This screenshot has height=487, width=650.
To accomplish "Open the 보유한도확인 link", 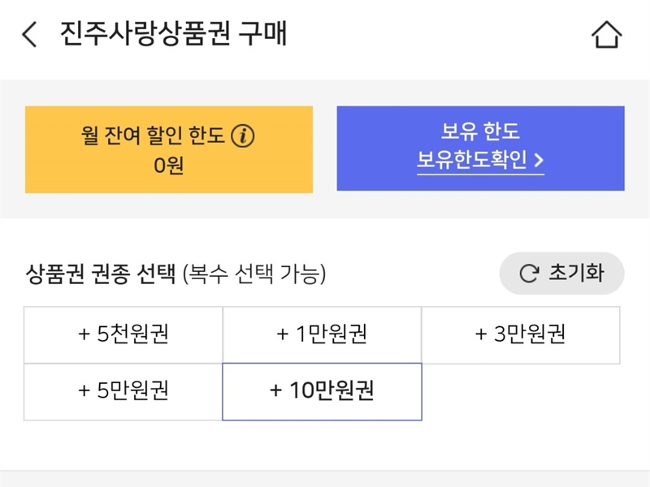I will point(480,161).
